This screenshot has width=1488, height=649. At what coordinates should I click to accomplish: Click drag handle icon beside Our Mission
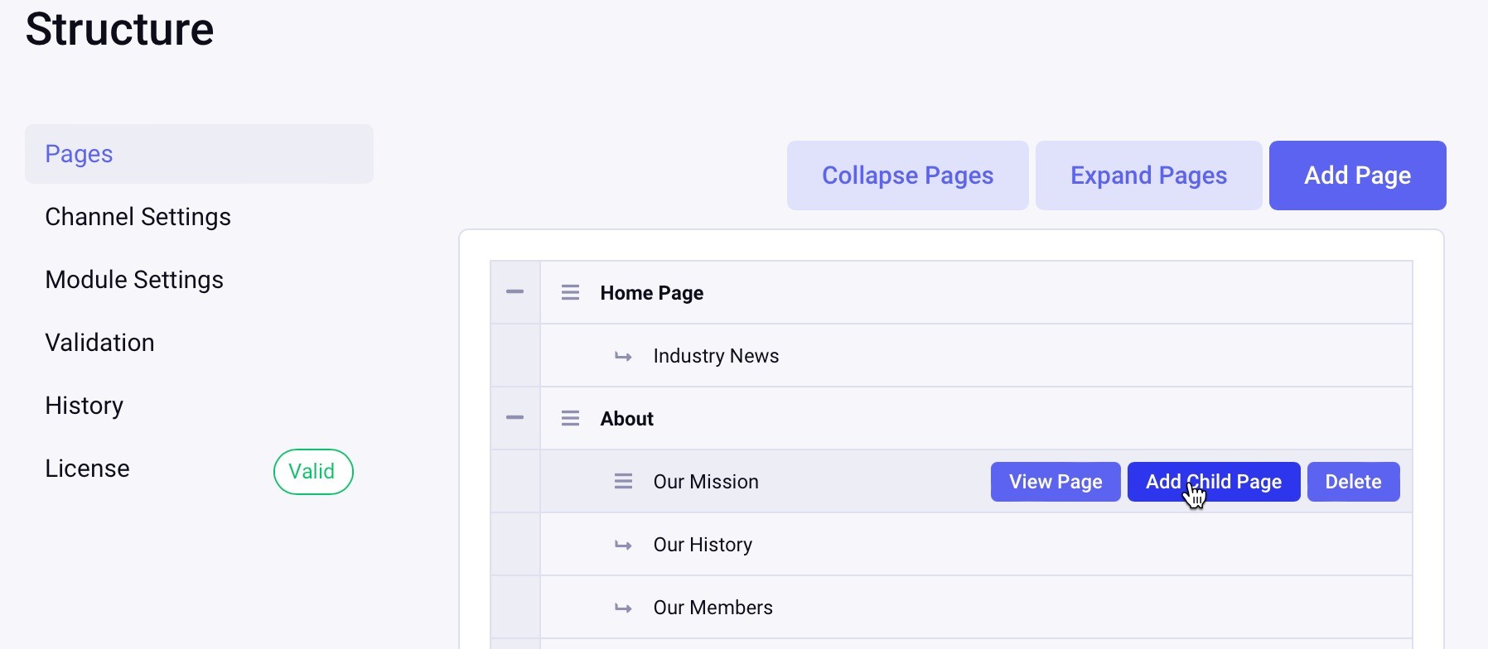[x=623, y=482]
